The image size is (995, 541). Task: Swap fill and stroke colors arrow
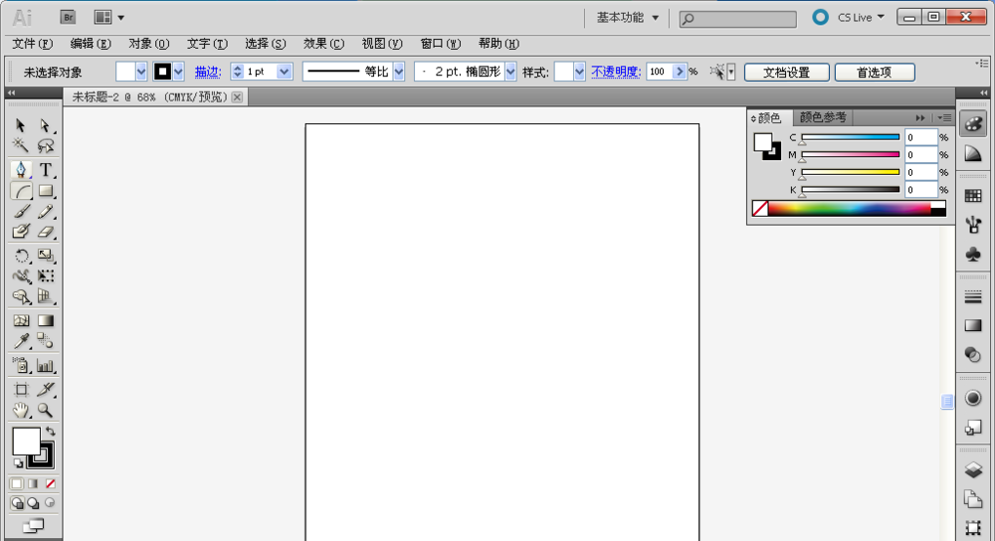(x=50, y=432)
